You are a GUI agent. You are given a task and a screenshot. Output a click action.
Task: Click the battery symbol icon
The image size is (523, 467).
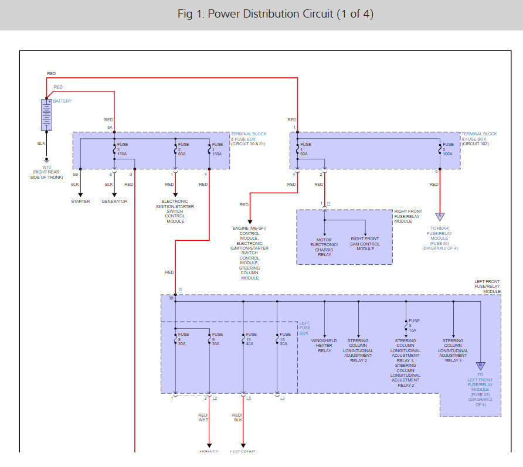(x=46, y=115)
